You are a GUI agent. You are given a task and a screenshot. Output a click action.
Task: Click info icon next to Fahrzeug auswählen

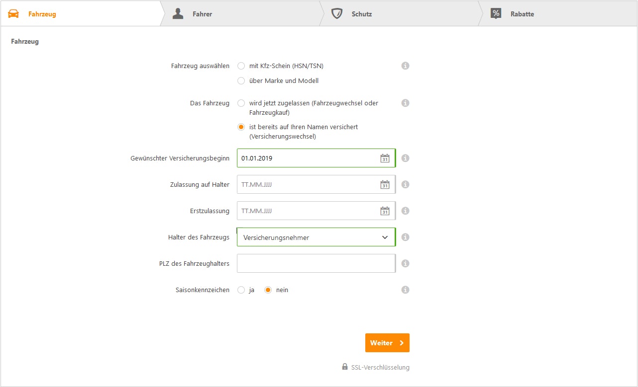[405, 66]
